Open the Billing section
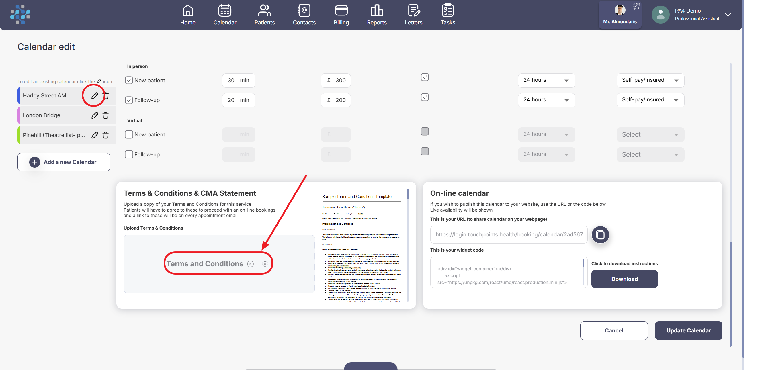This screenshot has width=764, height=370. point(341,15)
